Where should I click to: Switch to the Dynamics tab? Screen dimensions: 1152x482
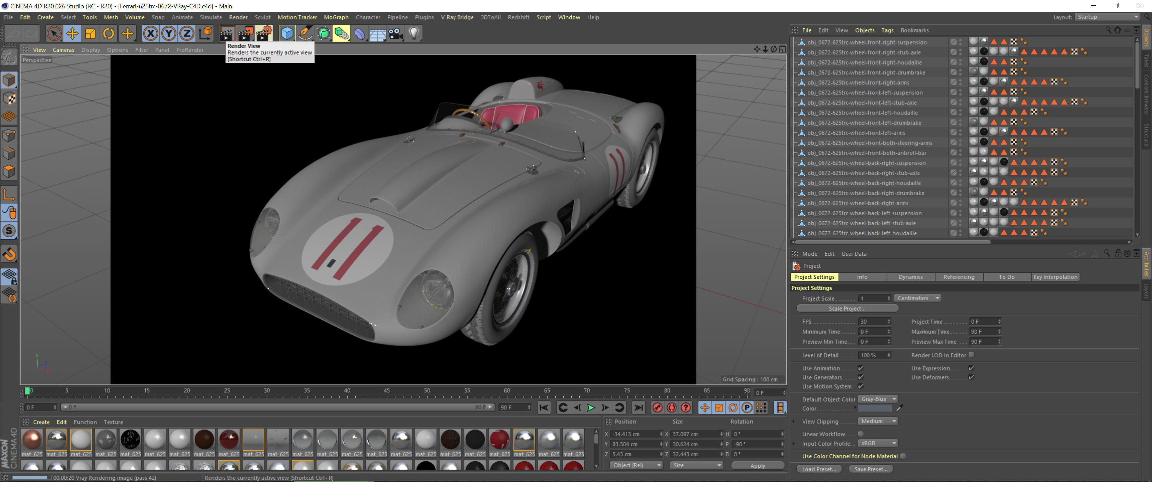click(x=911, y=277)
